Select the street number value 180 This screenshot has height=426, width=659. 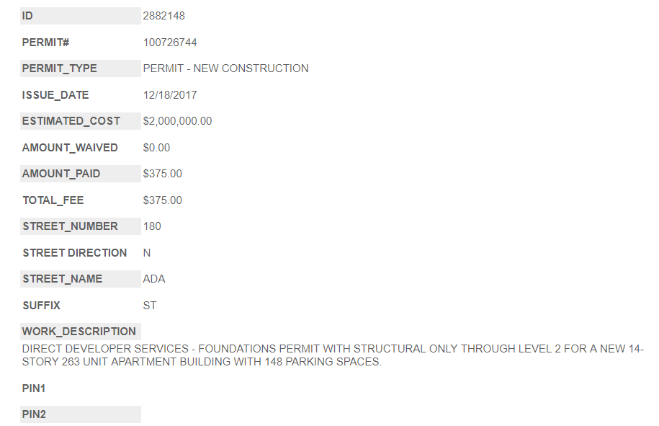[152, 226]
